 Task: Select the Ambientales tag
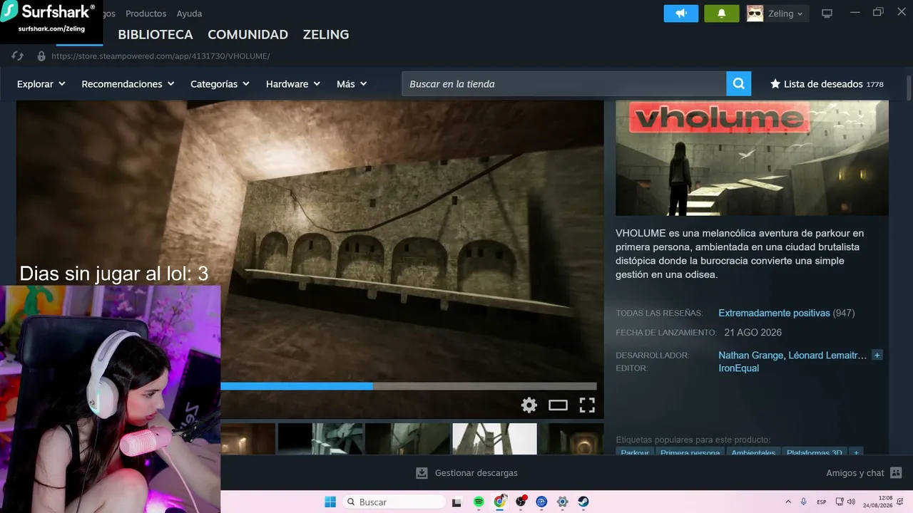pyautogui.click(x=753, y=452)
